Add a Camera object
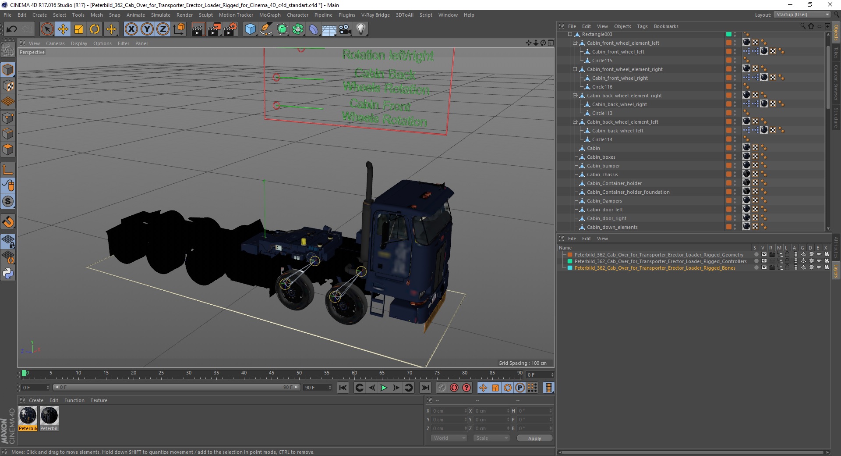This screenshot has height=456, width=841. 345,29
